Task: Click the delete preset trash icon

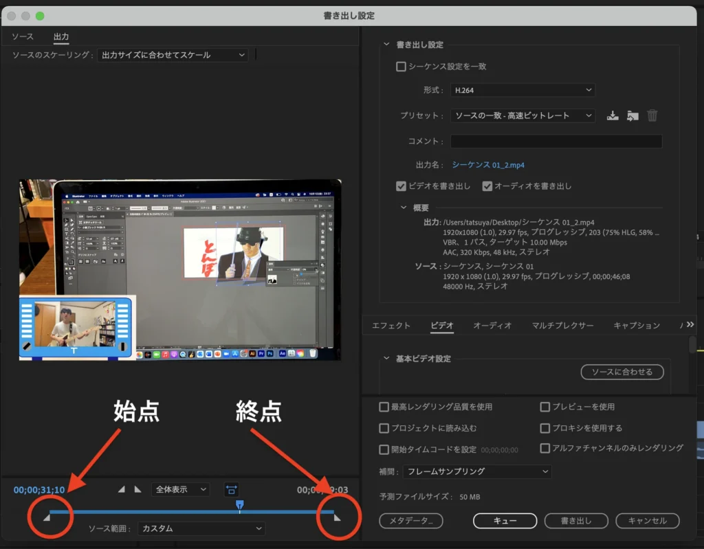Action: coord(652,116)
